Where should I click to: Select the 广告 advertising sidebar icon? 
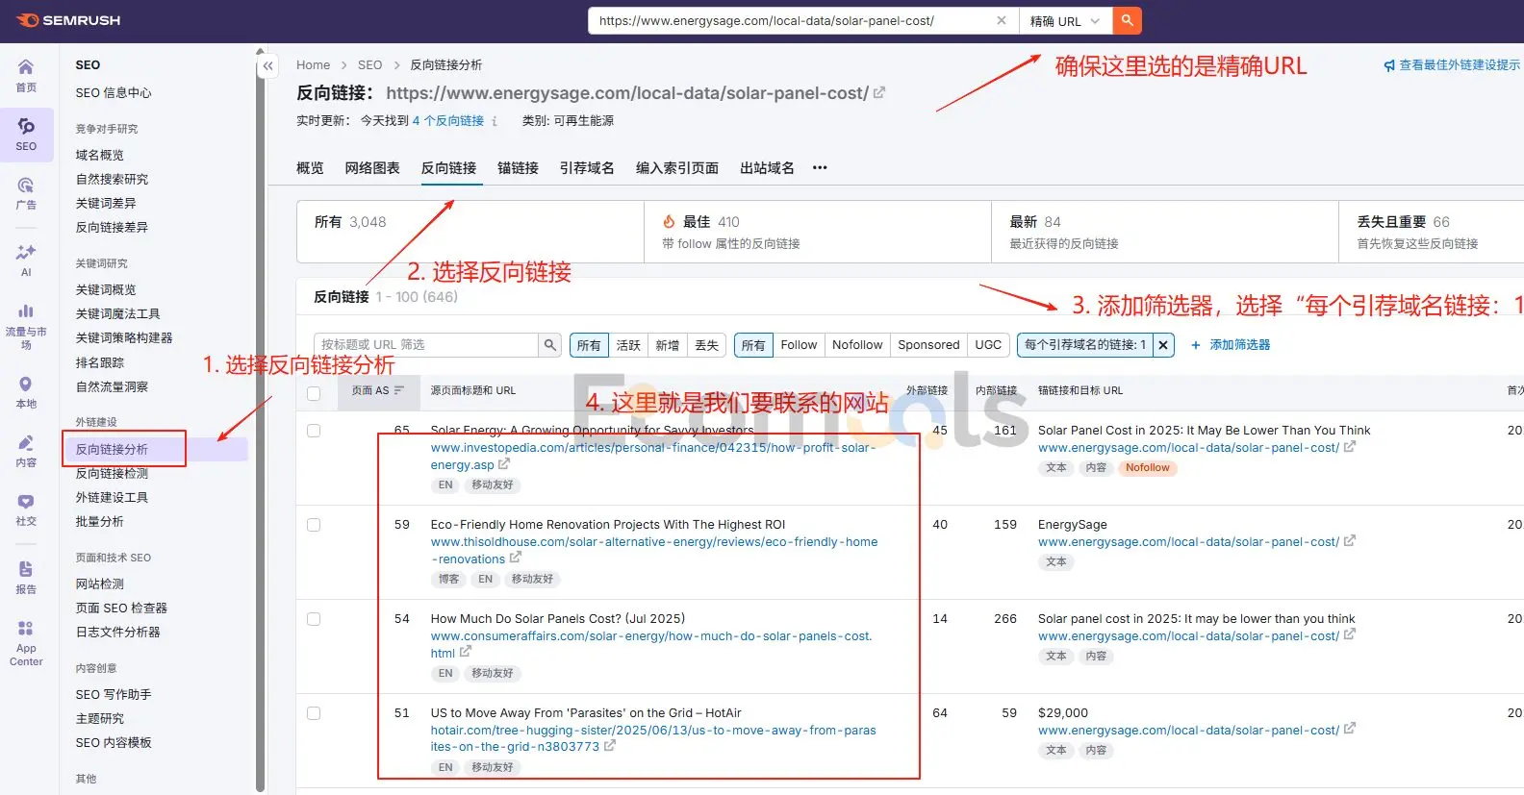26,192
